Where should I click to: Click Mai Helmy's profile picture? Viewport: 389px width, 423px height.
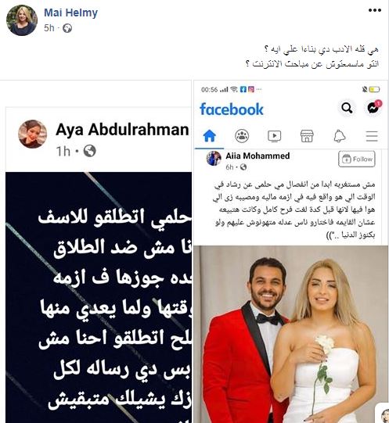tap(22, 20)
